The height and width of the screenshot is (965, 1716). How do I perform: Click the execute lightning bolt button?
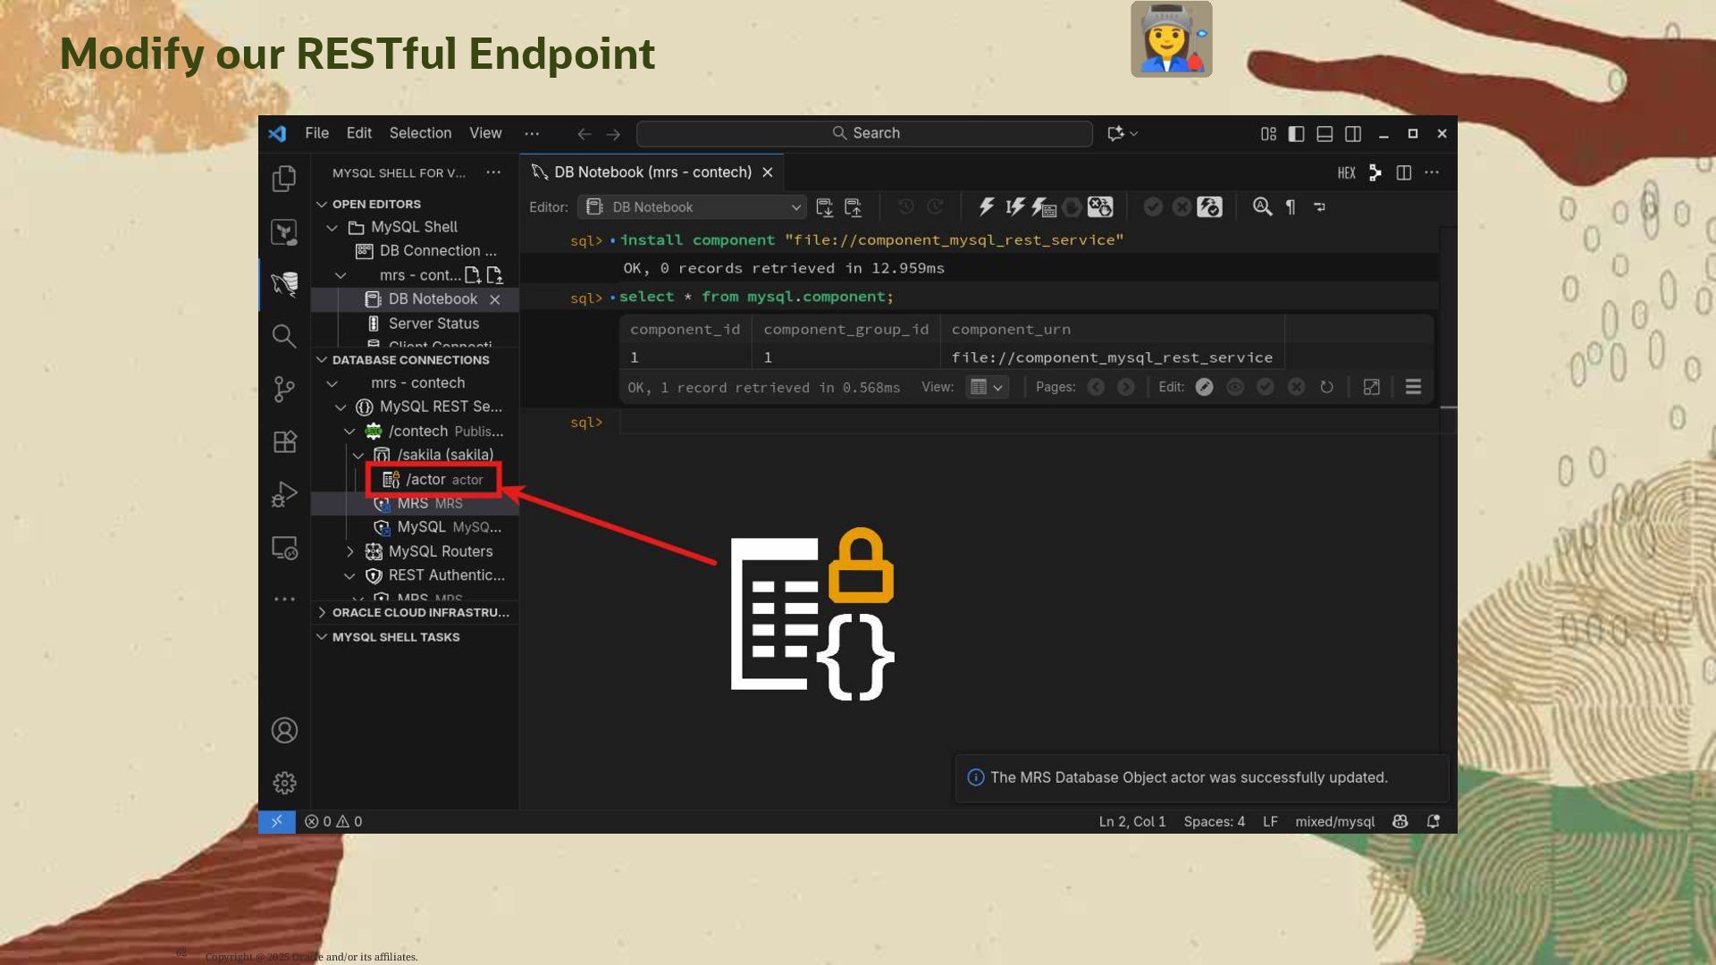(986, 207)
